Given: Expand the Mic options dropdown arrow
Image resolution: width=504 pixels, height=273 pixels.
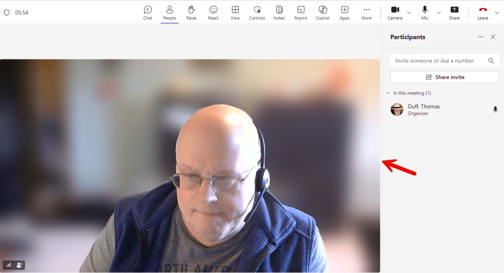Looking at the screenshot, I should (439, 13).
